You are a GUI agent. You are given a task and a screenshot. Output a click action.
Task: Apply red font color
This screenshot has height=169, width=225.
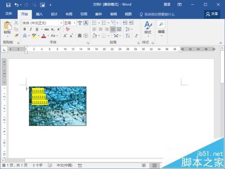(44, 36)
